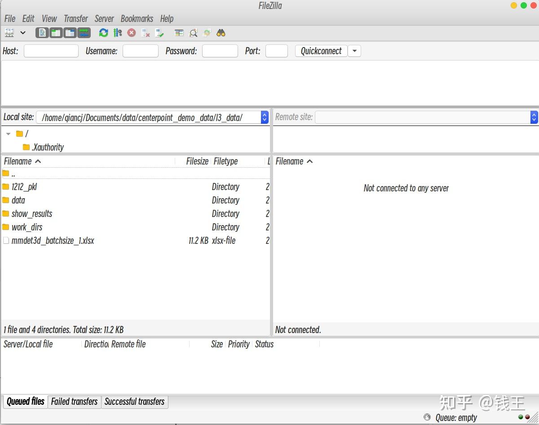
Task: Click the xlsx-file filetype cell
Action: pos(224,241)
